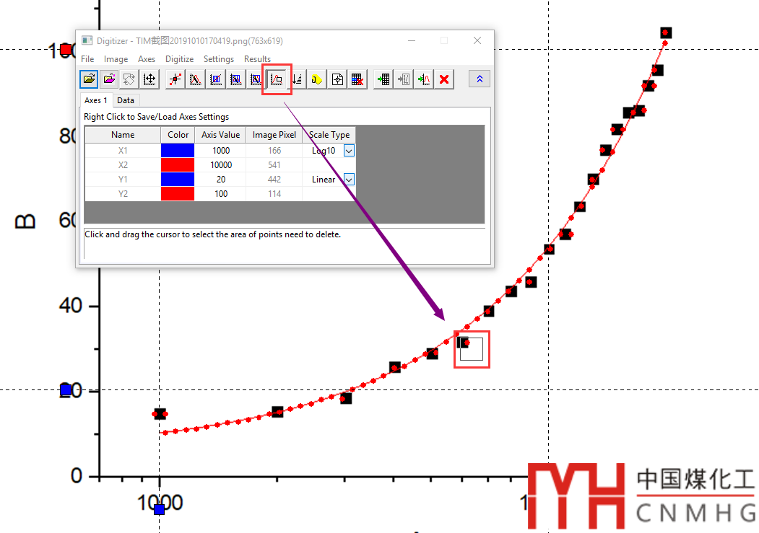Open the Results menu
This screenshot has height=533, width=759.
[257, 59]
